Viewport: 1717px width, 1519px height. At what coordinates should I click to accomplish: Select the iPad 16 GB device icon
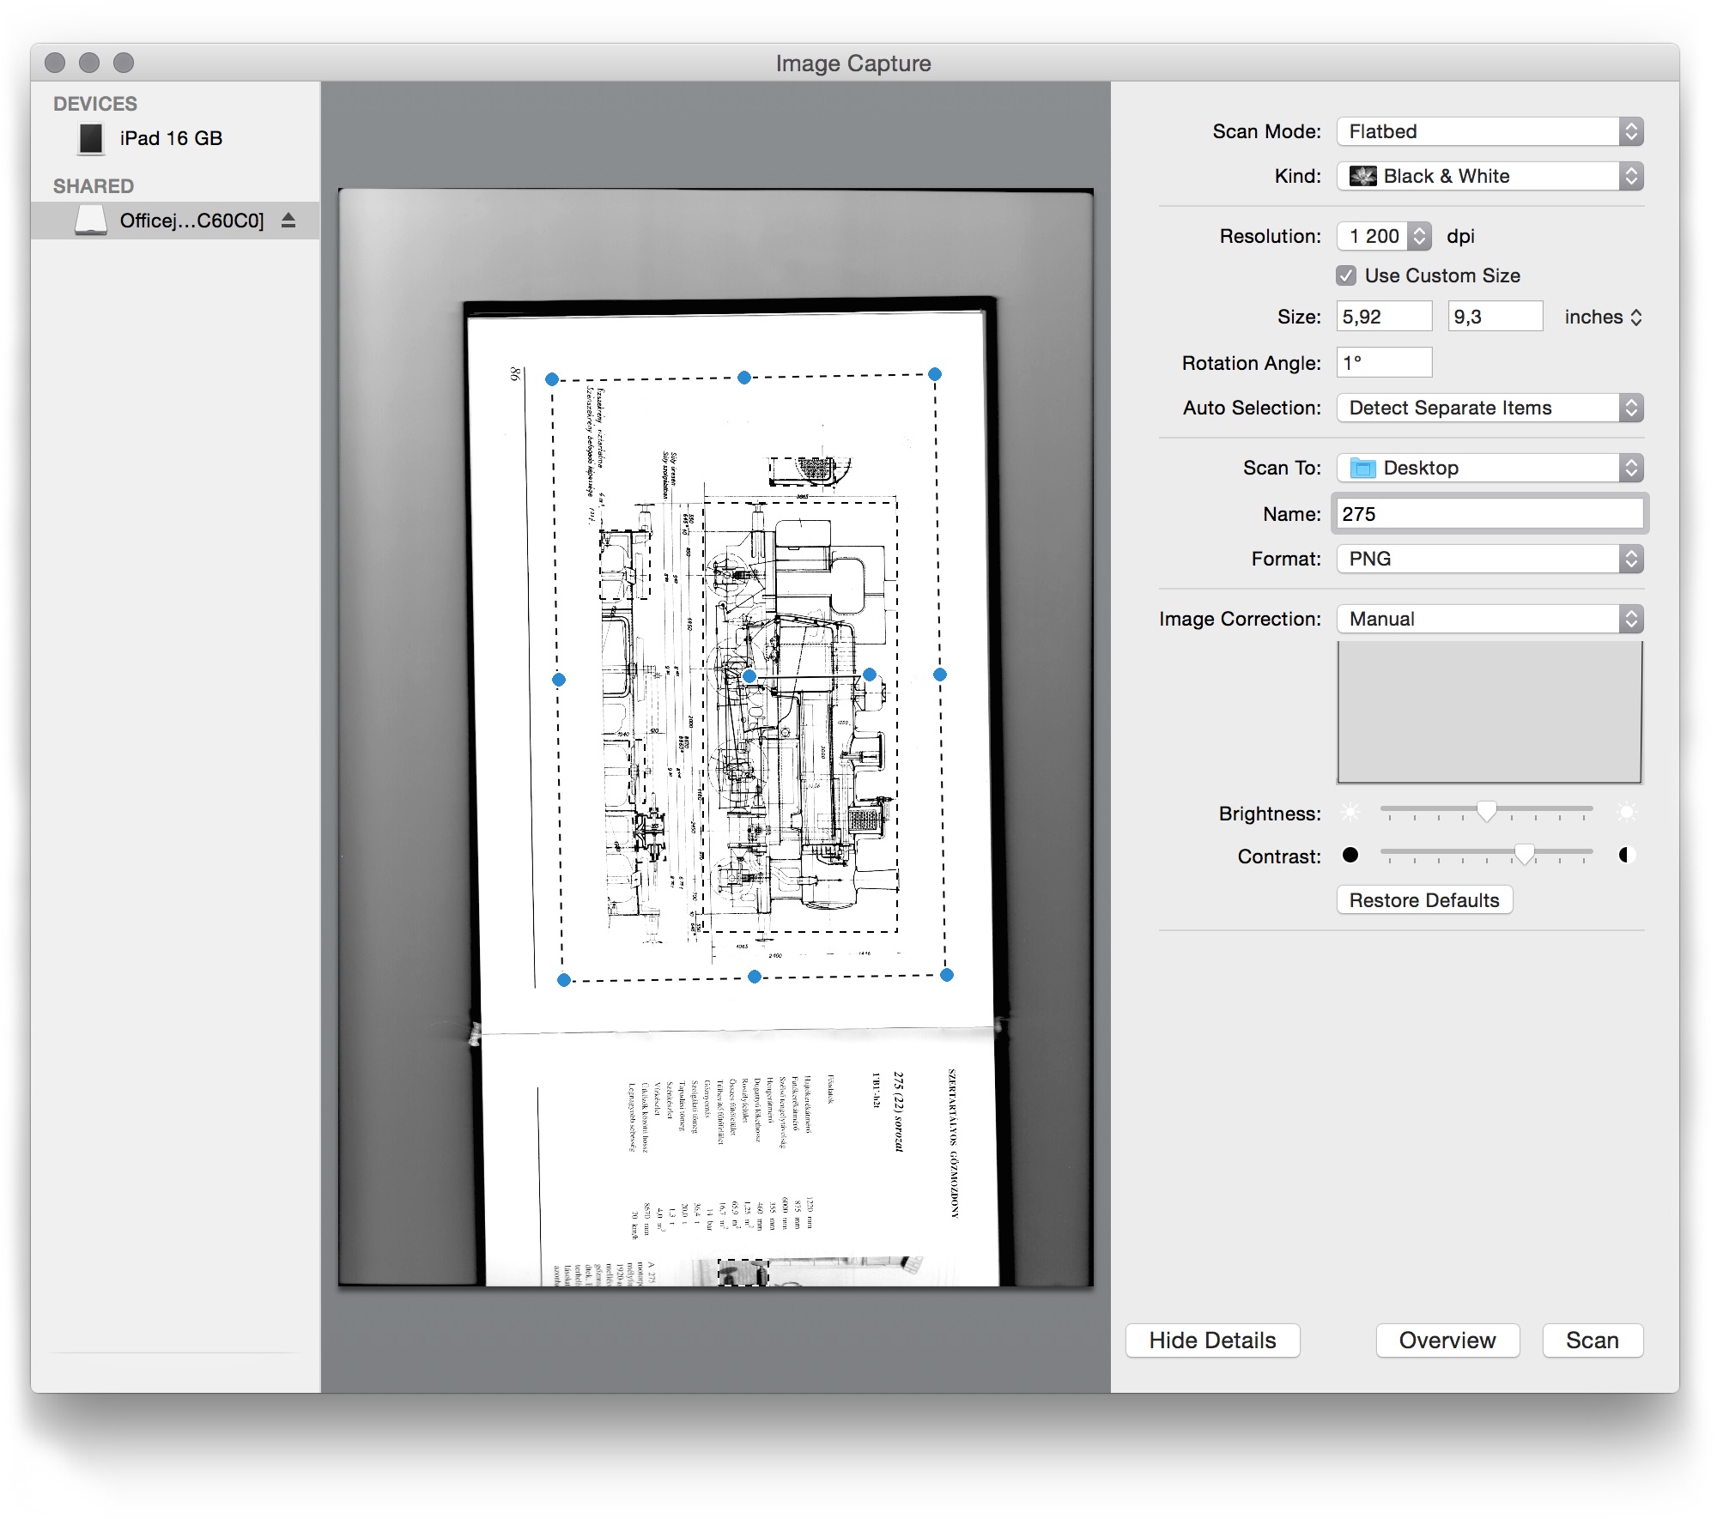click(90, 138)
